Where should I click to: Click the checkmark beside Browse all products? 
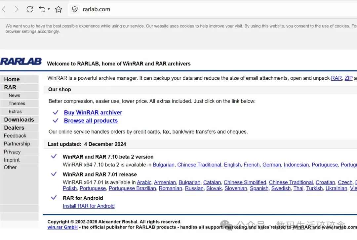coord(55,120)
